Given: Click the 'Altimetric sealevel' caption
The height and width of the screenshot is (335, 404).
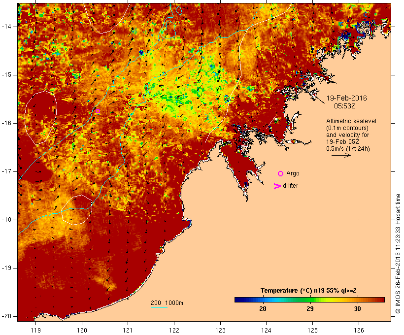Looking at the screenshot, I should point(351,121).
